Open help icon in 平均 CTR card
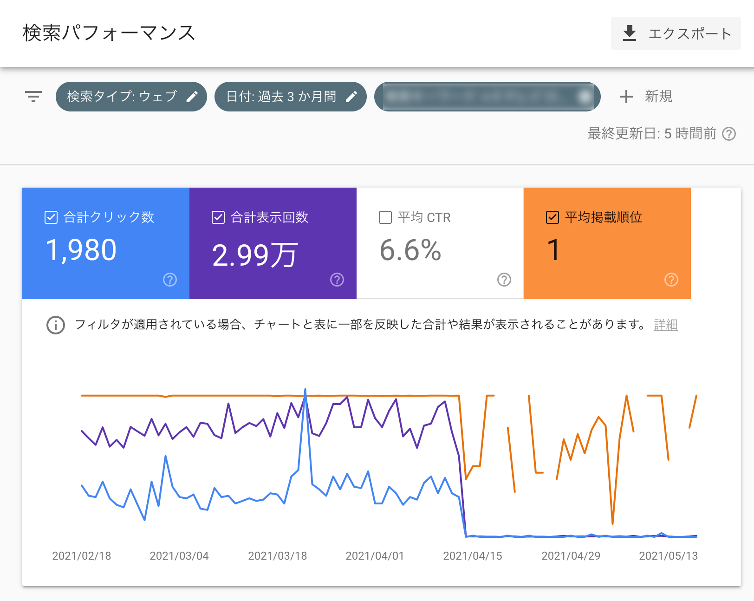The height and width of the screenshot is (601, 754). coord(504,280)
